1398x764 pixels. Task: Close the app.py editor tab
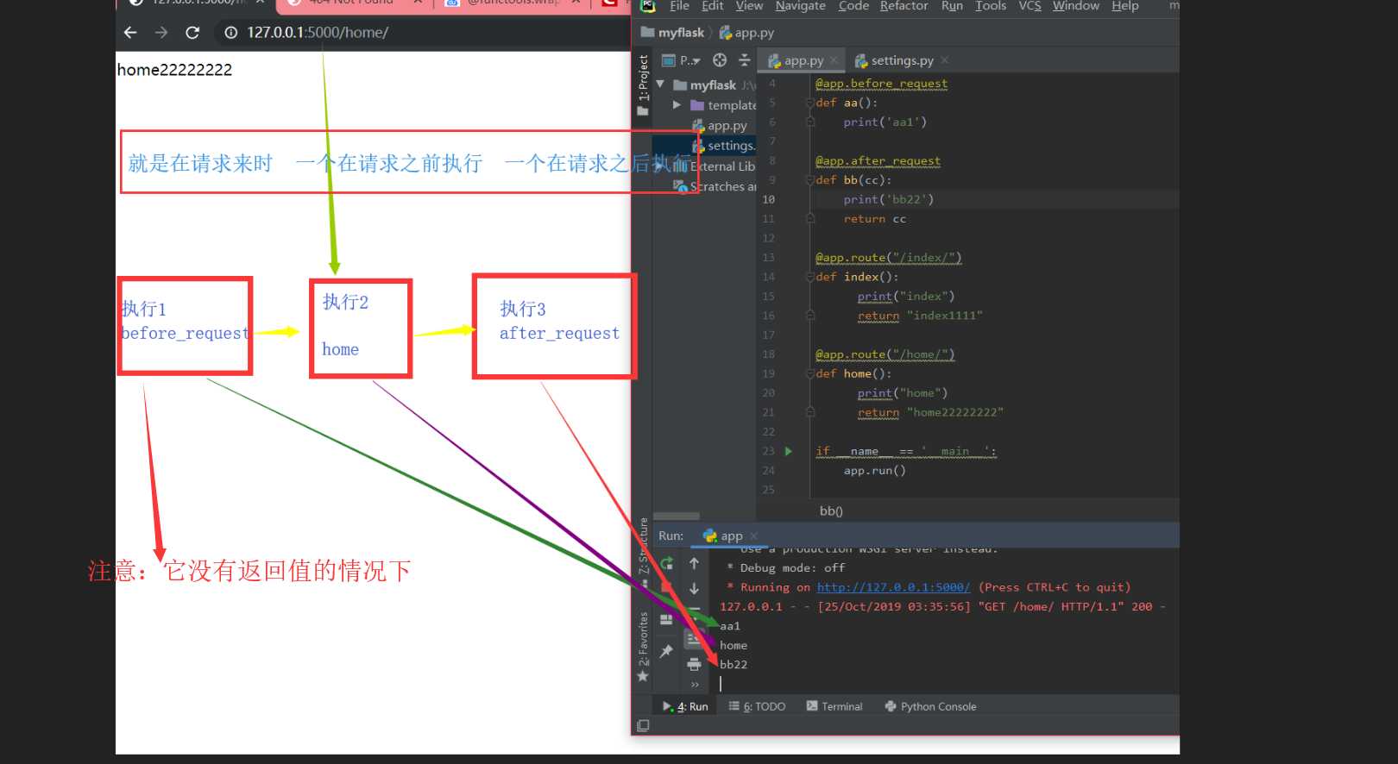tap(834, 60)
